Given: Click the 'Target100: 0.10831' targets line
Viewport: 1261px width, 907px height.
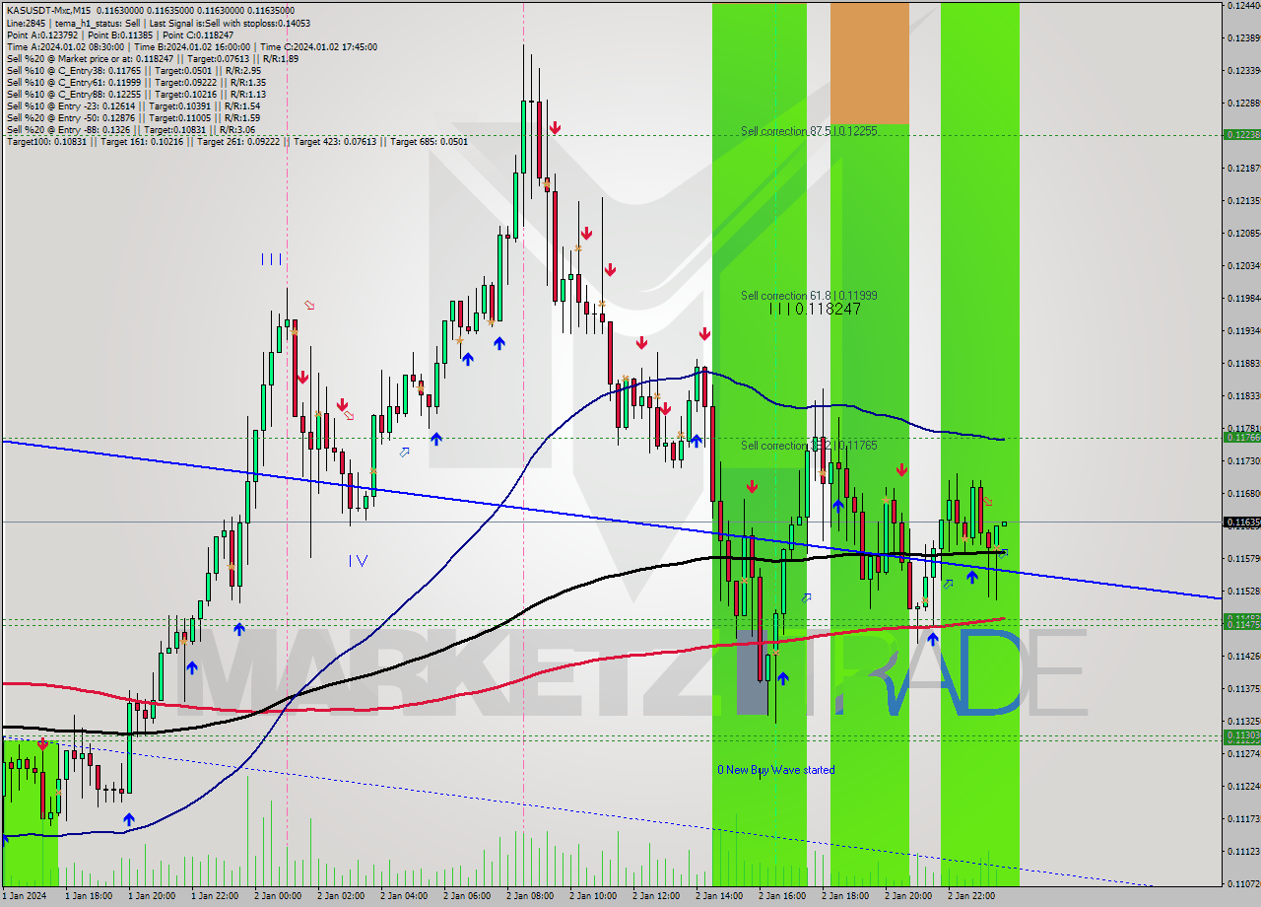Looking at the screenshot, I should tap(236, 141).
